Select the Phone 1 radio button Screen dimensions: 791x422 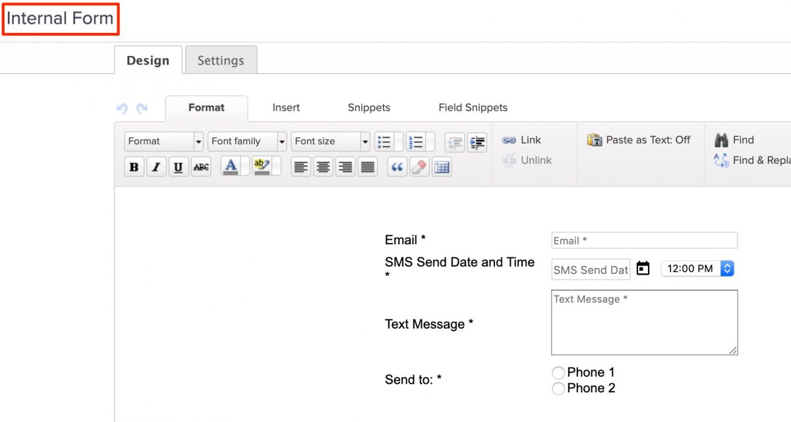pyautogui.click(x=558, y=372)
